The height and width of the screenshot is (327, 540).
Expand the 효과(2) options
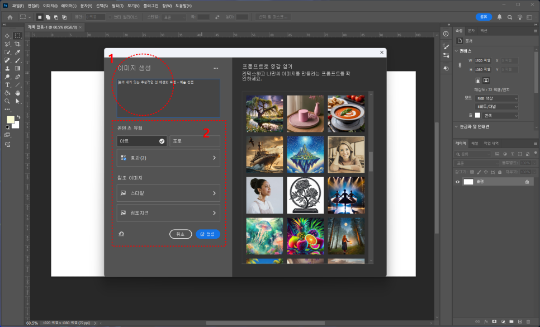click(x=168, y=158)
